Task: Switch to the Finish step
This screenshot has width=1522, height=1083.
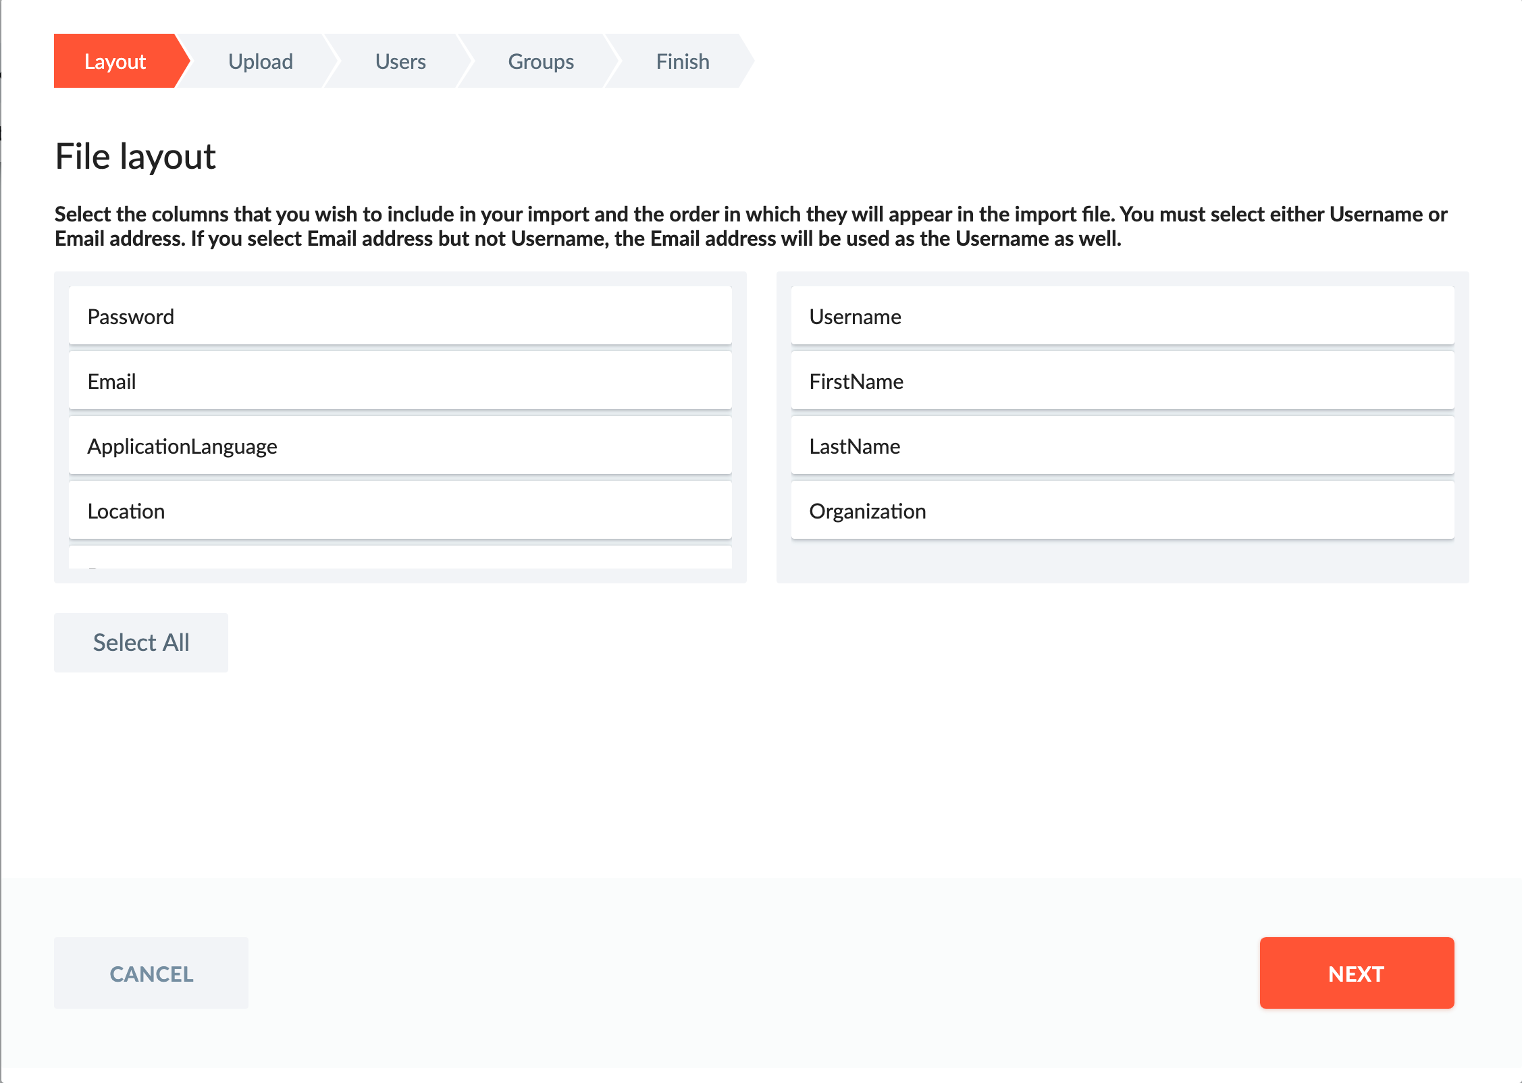Action: point(681,61)
